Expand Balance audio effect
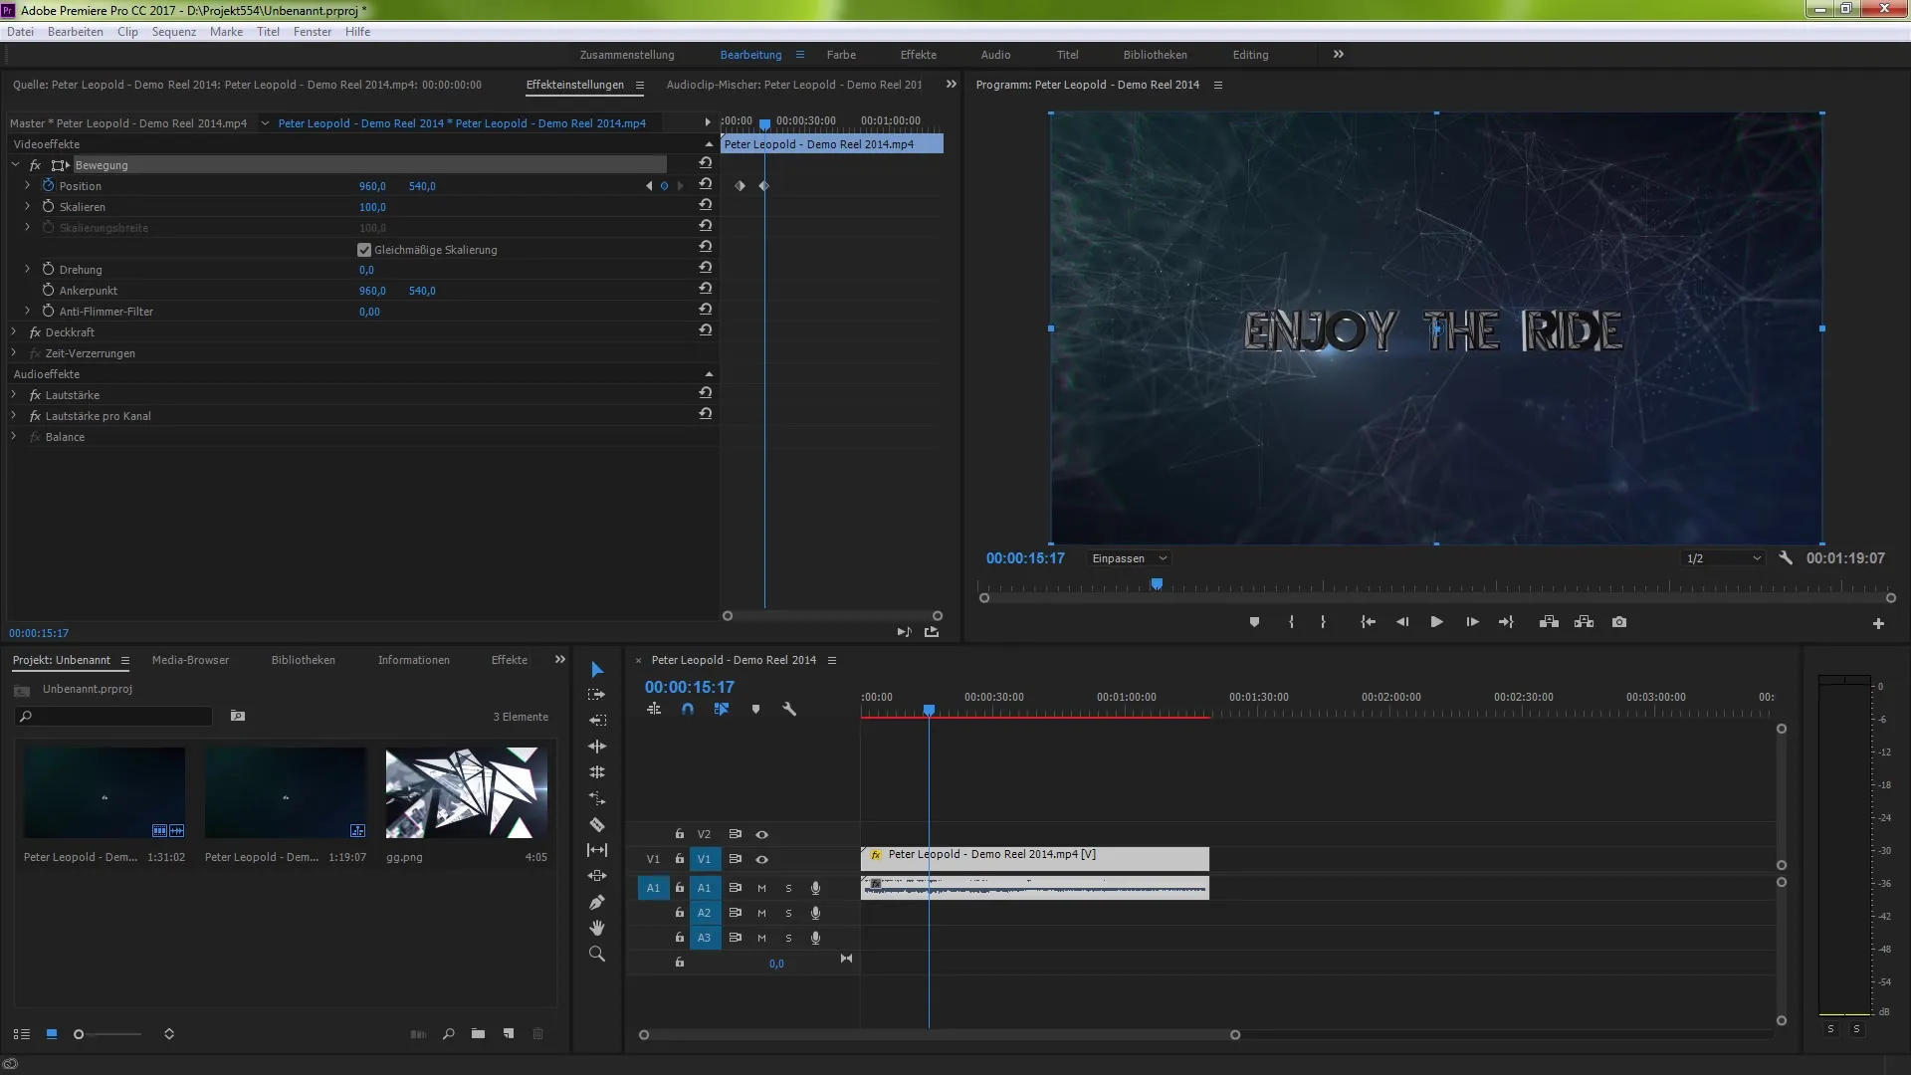Image resolution: width=1911 pixels, height=1075 pixels. (14, 436)
